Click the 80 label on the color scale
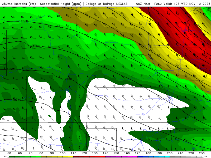Screen dimensions: 211x158 pos(41,153)
